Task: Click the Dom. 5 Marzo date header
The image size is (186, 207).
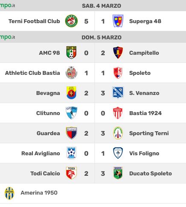Action: pyautogui.click(x=101, y=37)
